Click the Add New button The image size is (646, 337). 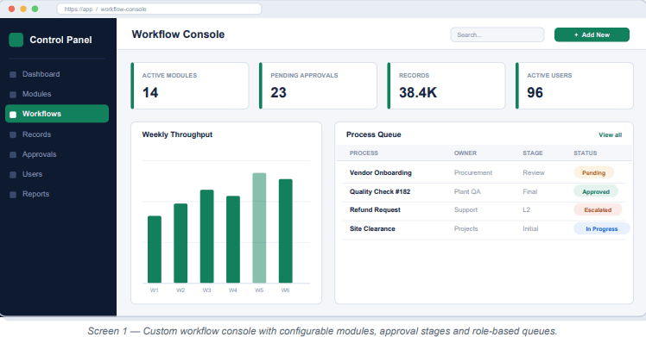[x=592, y=35]
